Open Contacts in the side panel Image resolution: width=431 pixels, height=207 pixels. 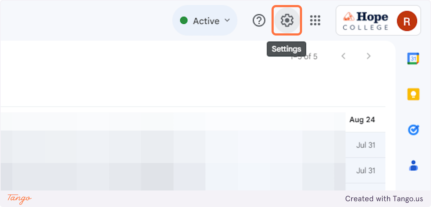tap(413, 165)
